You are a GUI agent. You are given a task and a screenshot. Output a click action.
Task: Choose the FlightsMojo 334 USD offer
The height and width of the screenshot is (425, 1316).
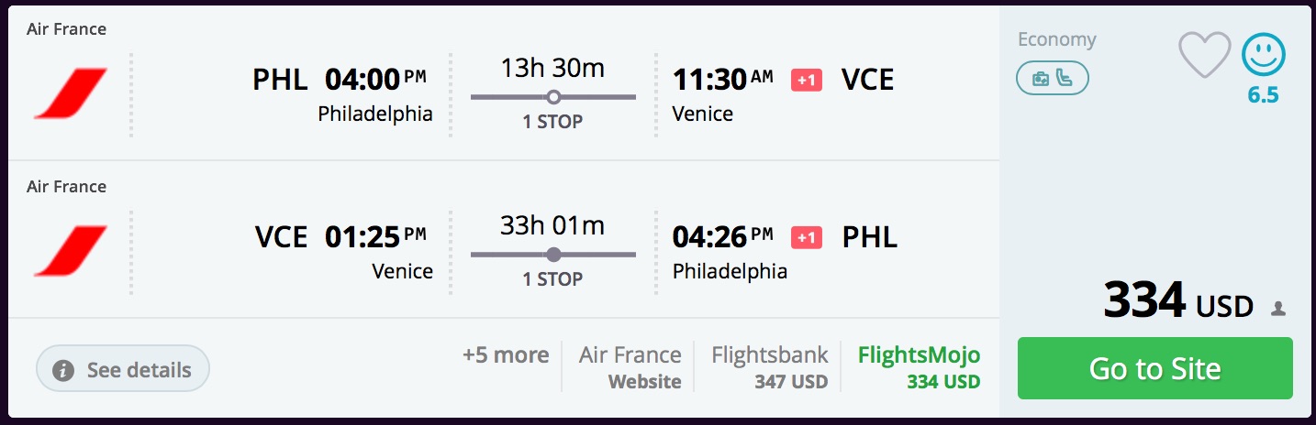point(919,366)
